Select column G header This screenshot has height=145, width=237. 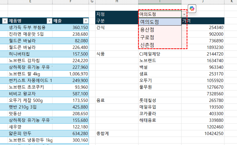click(92, 2)
